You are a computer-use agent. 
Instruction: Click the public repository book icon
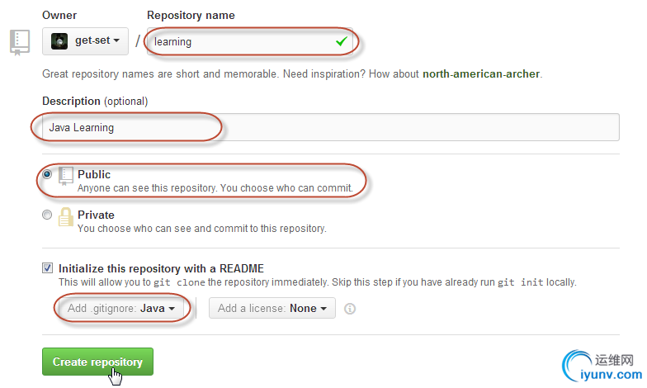click(66, 175)
